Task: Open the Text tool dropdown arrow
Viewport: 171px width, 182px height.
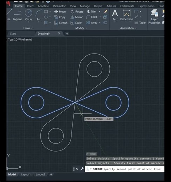Action: (115, 22)
